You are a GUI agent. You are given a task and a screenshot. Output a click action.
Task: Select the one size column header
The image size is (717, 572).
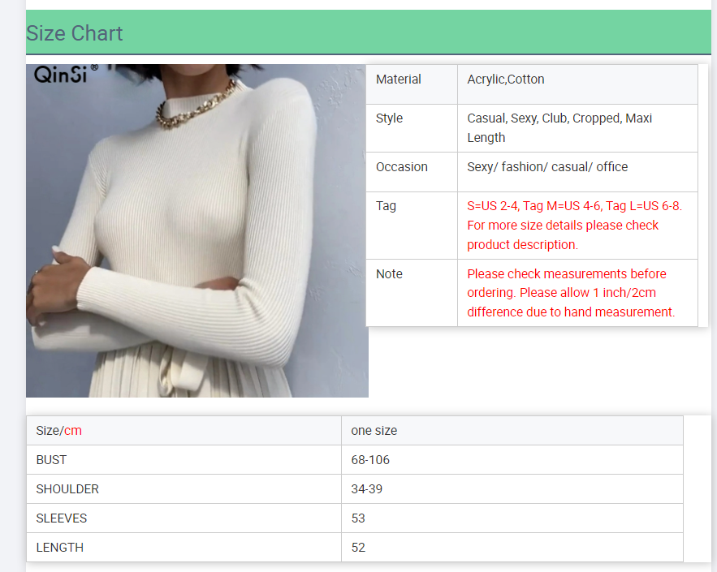374,431
